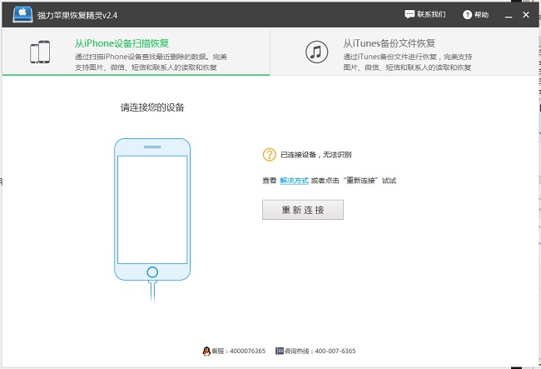Click the 帮助 question mark icon
This screenshot has width=541, height=369.
[x=467, y=14]
